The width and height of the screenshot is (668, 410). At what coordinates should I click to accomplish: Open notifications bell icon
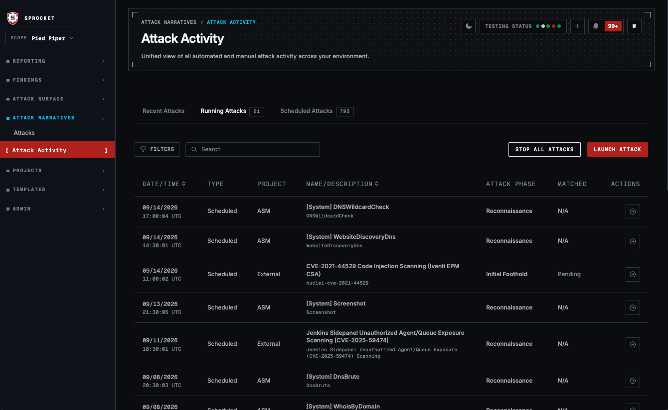tap(596, 26)
